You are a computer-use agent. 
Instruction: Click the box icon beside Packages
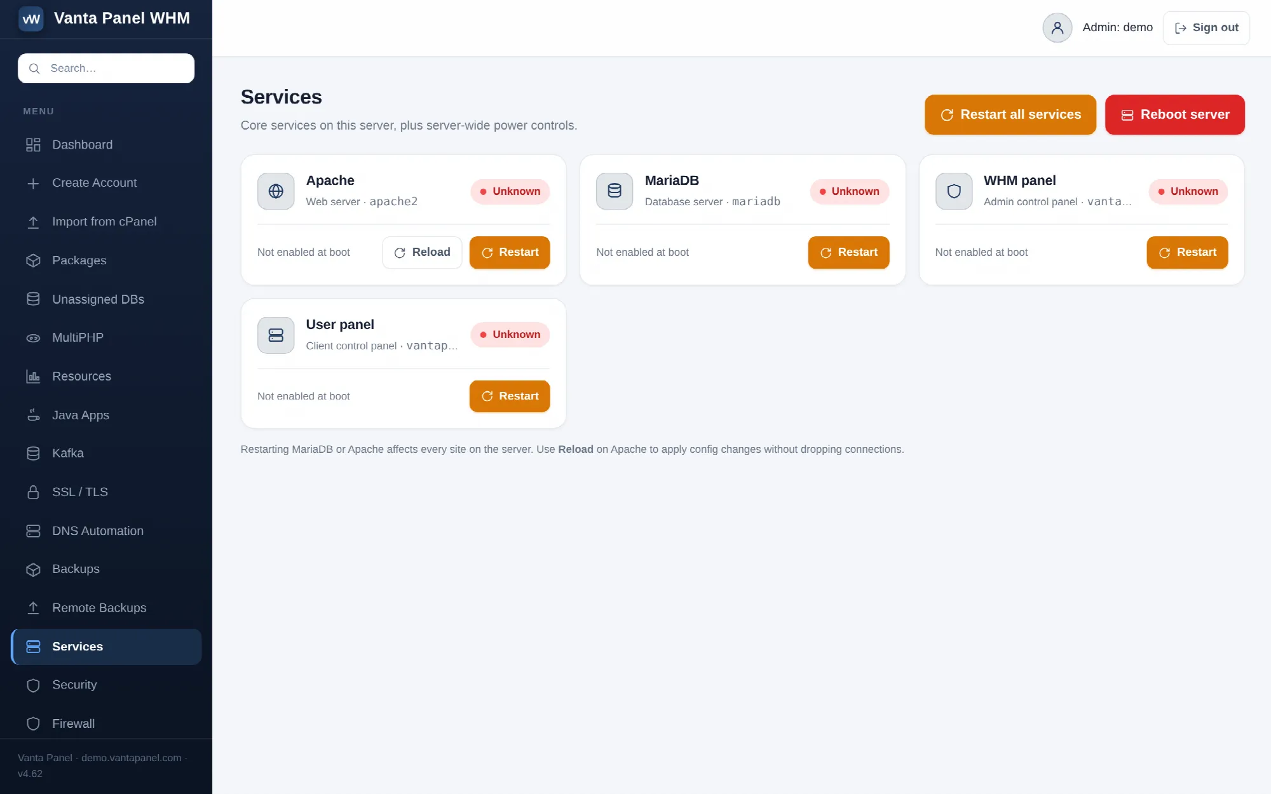coord(33,260)
